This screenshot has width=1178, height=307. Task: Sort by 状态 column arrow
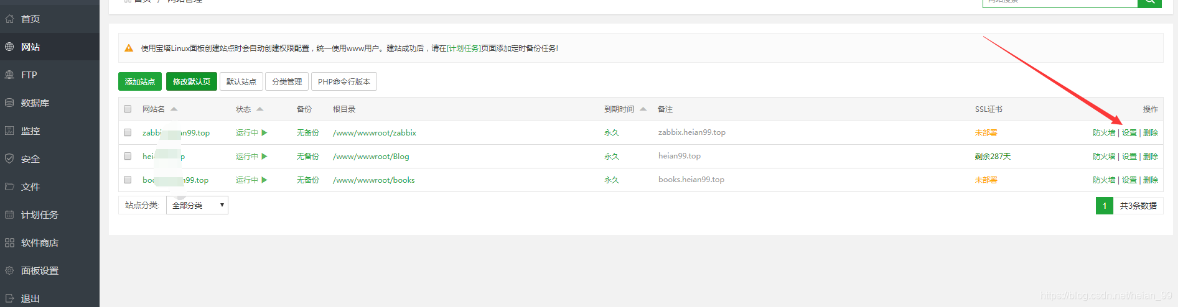[x=260, y=109]
